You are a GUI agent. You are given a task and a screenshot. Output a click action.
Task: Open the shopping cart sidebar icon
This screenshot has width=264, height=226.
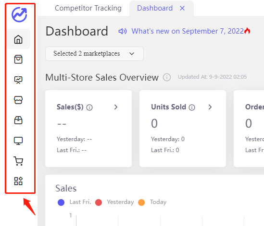pyautogui.click(x=18, y=161)
